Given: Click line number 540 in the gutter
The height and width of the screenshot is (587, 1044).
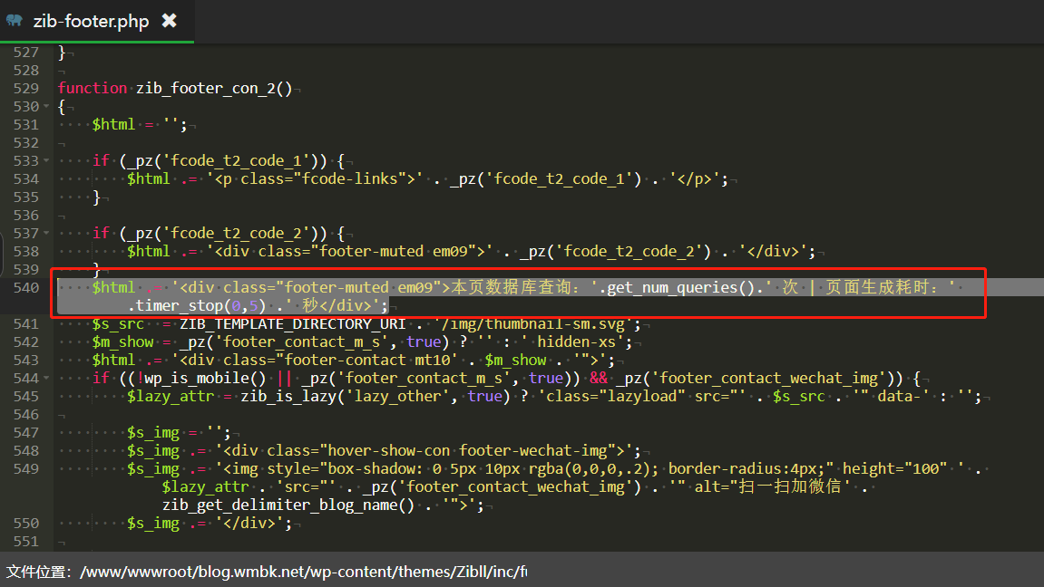Looking at the screenshot, I should [x=26, y=287].
